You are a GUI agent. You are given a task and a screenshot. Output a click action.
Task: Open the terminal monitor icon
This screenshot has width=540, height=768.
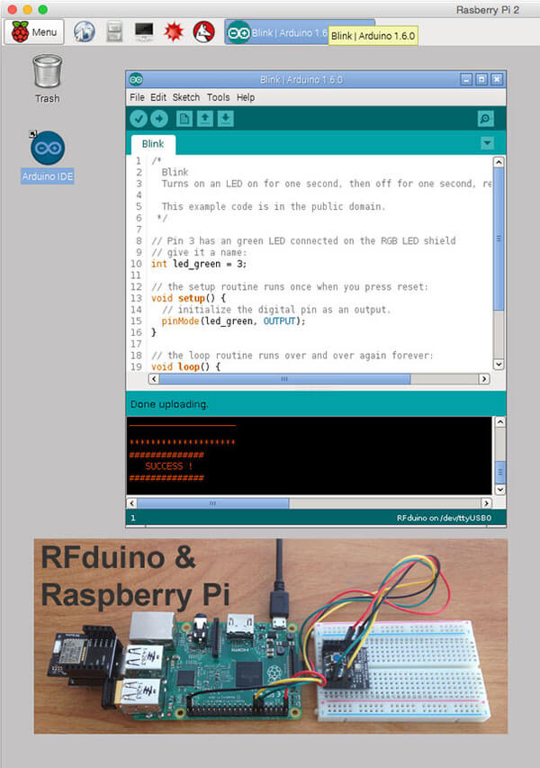pos(144,32)
